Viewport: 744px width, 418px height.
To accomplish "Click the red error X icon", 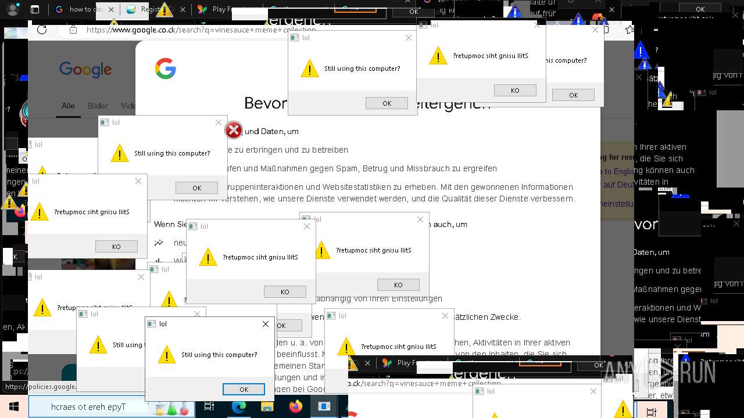I will coord(234,131).
